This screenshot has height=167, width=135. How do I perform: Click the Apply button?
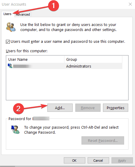tap(122, 161)
